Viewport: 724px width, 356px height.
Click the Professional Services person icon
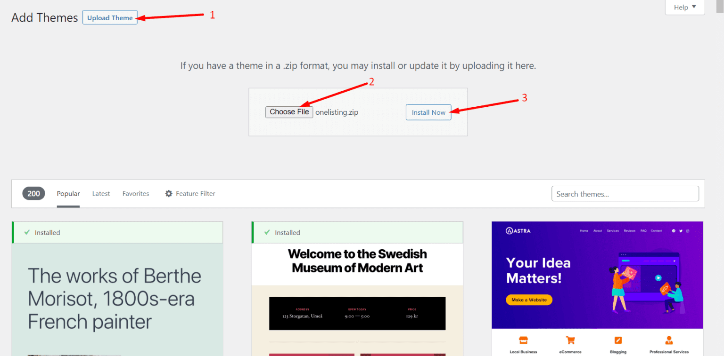pyautogui.click(x=668, y=340)
